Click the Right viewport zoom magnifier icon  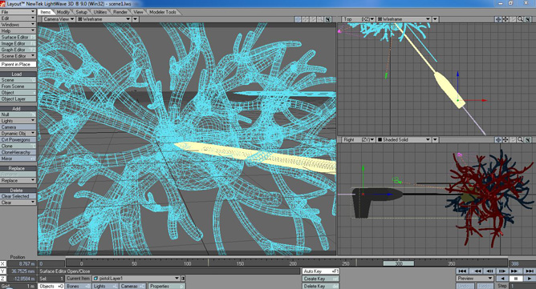click(520, 139)
